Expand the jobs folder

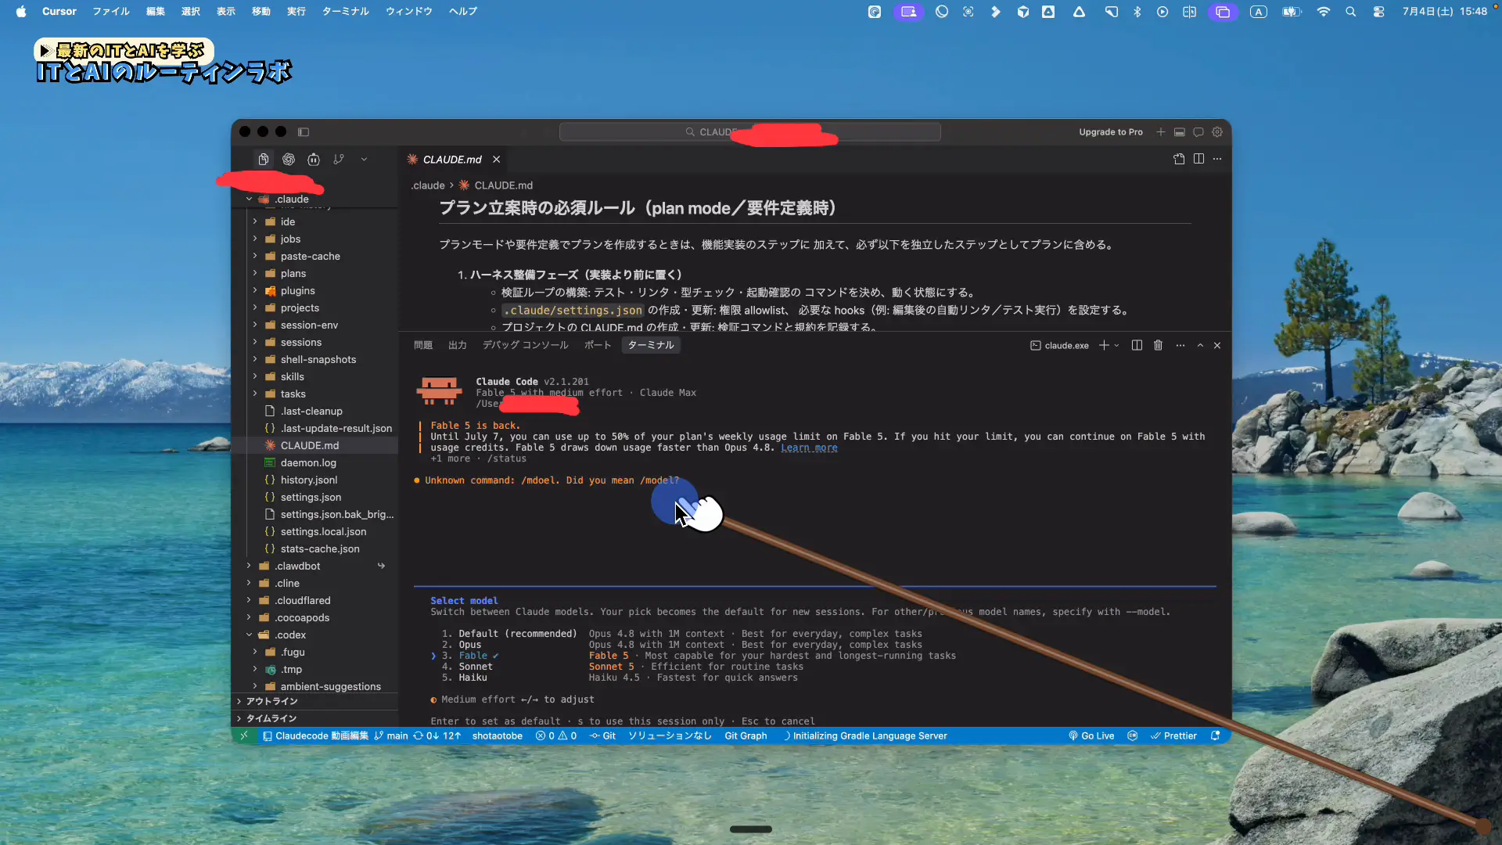click(x=255, y=239)
